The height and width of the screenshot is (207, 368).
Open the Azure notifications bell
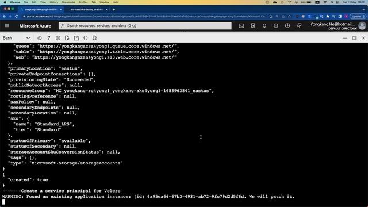pyautogui.click(x=264, y=26)
